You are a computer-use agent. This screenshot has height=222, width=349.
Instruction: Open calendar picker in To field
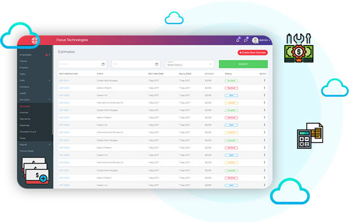[157, 64]
